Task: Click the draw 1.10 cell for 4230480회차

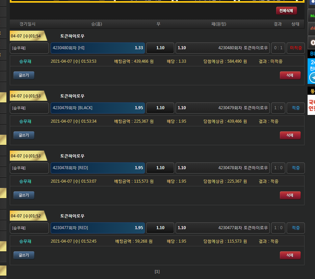Action: click(160, 48)
